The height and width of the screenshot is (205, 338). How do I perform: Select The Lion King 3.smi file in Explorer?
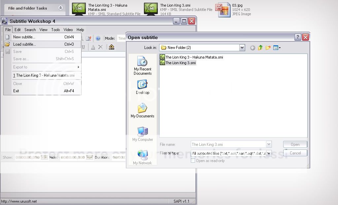pos(178,9)
